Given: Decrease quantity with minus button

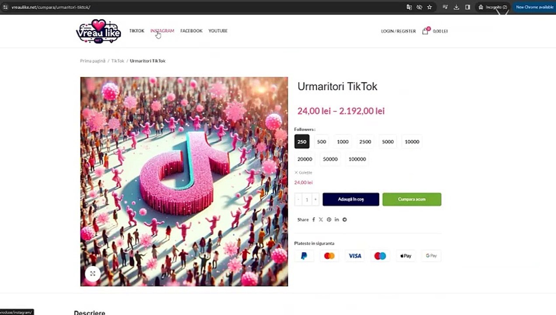Looking at the screenshot, I should tap(299, 199).
